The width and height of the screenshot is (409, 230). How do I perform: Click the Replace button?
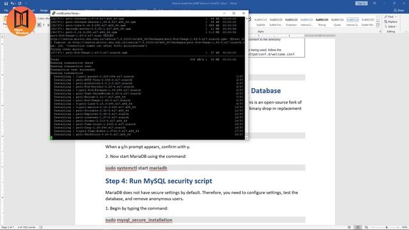coord(390,22)
